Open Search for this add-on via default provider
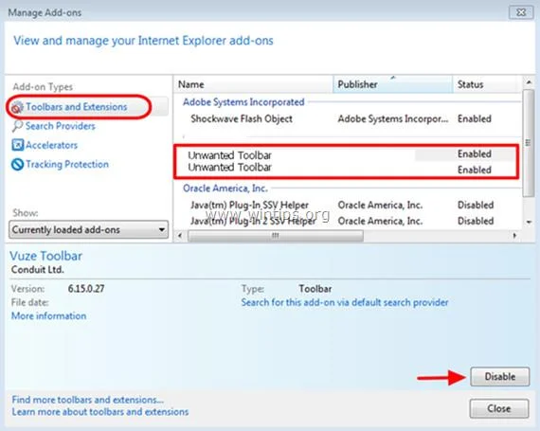The height and width of the screenshot is (431, 540). pyautogui.click(x=345, y=302)
